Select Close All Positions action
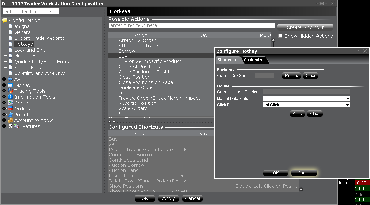Screen dimensions: 370x205 pos(139,67)
